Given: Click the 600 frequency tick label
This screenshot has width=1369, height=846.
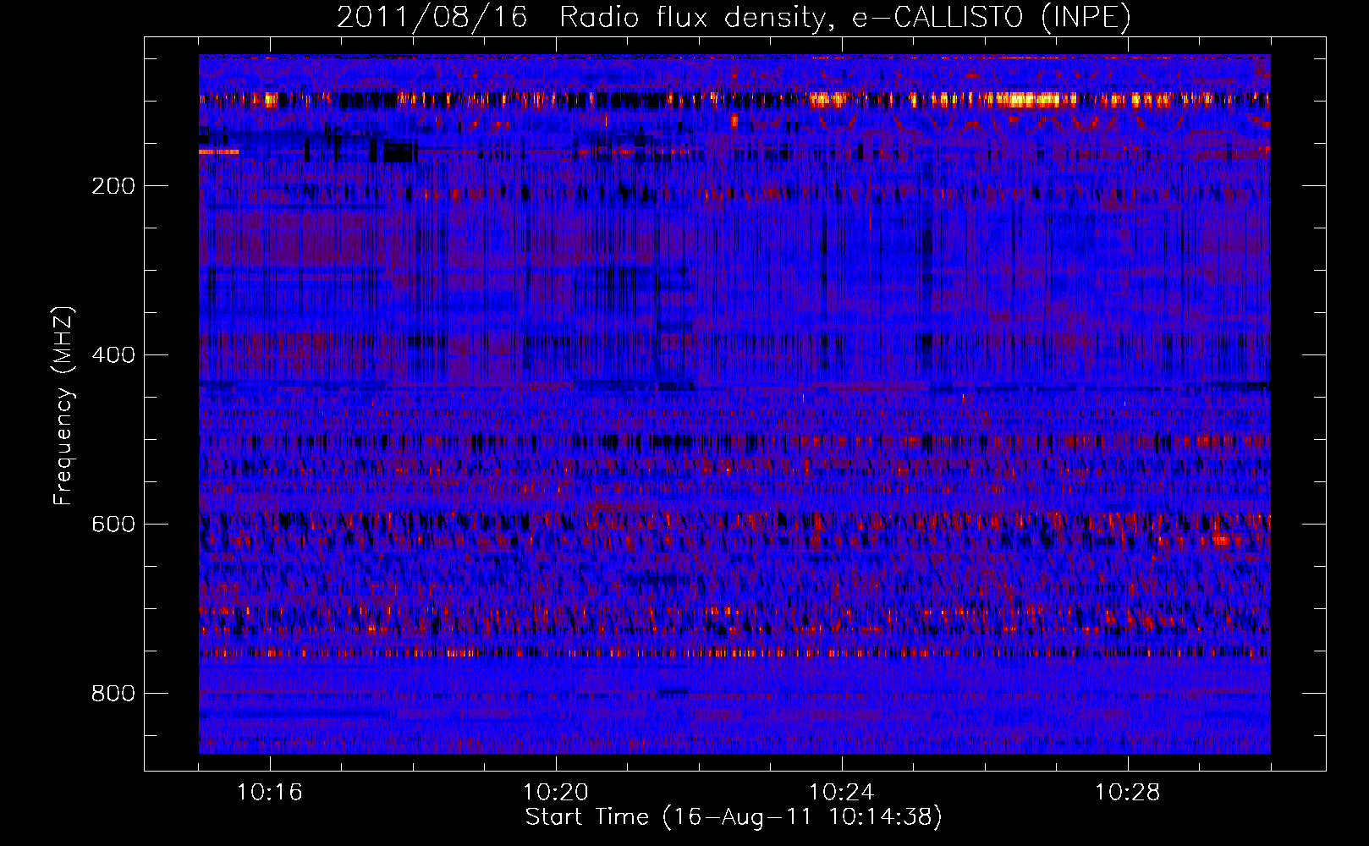Looking at the screenshot, I should 113,525.
